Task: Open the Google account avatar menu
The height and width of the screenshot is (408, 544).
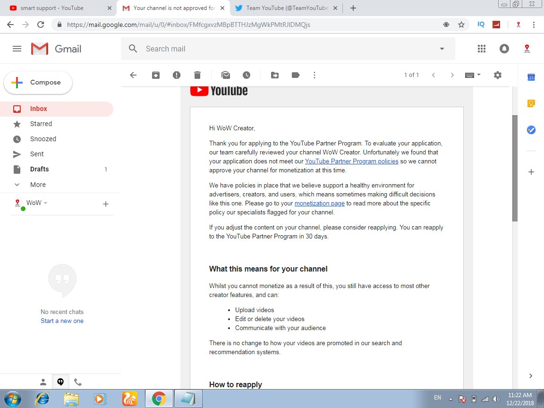Action: click(527, 49)
